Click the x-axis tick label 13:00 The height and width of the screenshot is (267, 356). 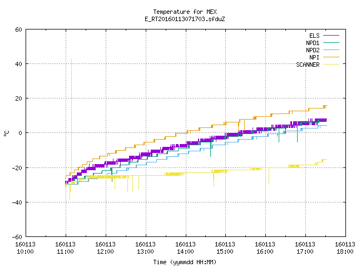[x=145, y=251]
